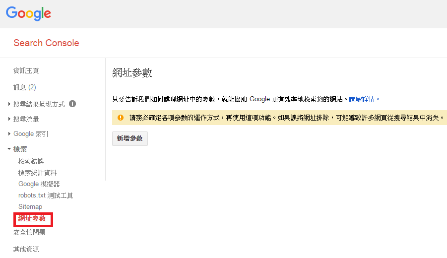
Task: Open 安全性問題 page
Action: coord(29,232)
